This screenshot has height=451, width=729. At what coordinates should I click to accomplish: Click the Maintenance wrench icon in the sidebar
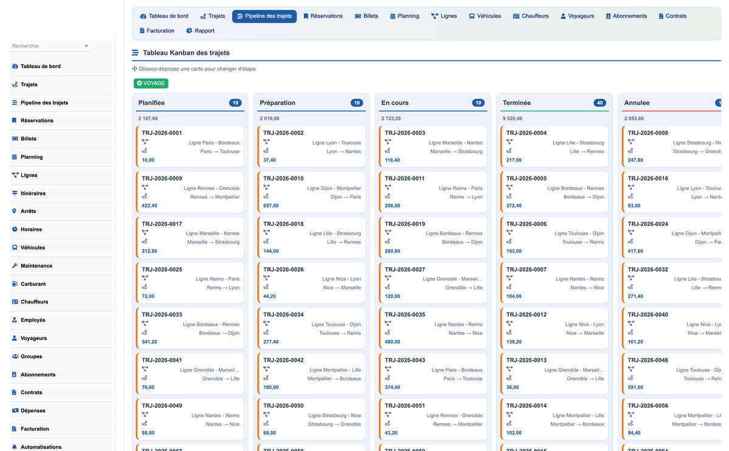(15, 265)
